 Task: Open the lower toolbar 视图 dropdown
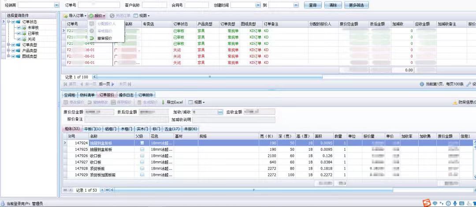pyautogui.click(x=197, y=102)
